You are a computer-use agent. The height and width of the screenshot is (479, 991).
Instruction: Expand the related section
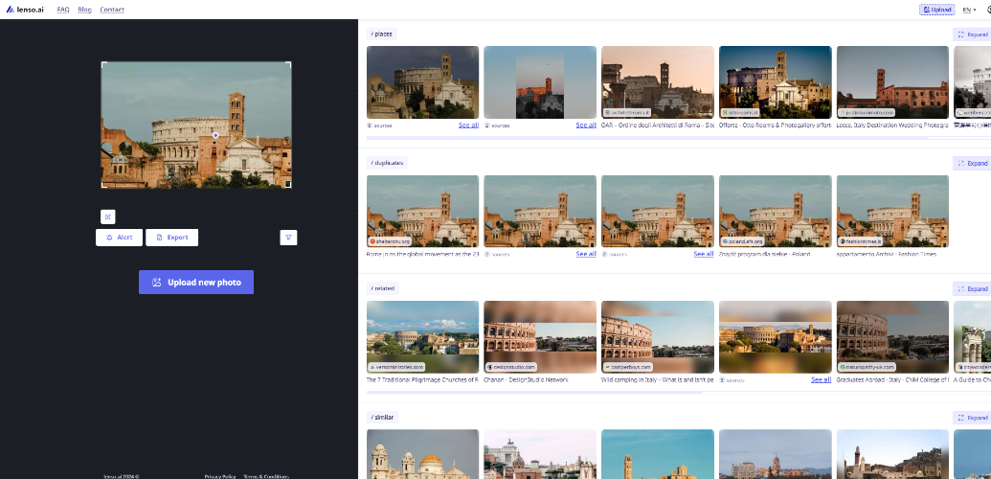(972, 288)
